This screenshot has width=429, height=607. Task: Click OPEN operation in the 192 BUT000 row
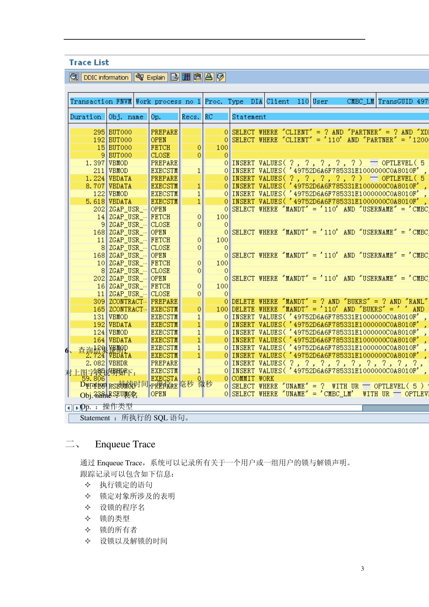click(159, 140)
